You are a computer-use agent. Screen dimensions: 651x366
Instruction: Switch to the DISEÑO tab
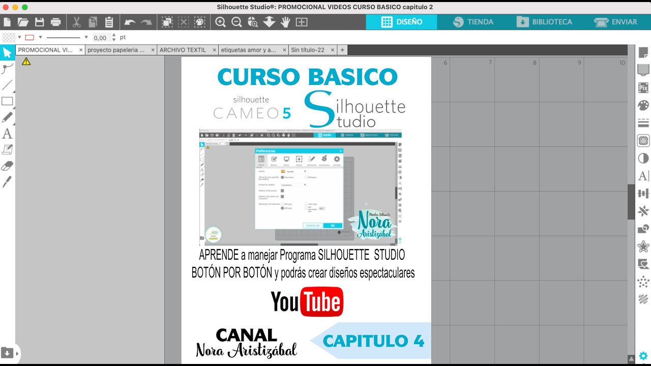402,22
